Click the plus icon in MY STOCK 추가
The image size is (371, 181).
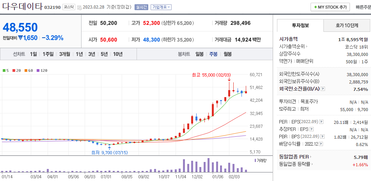(x=315, y=7)
